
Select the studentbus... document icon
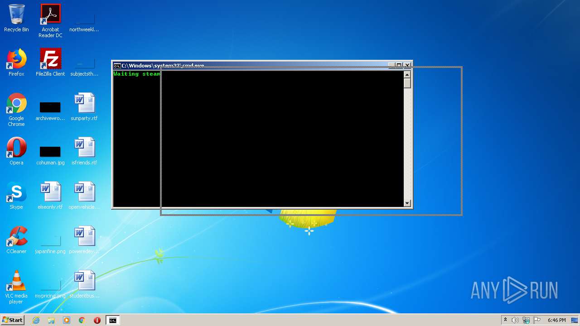[84, 284]
